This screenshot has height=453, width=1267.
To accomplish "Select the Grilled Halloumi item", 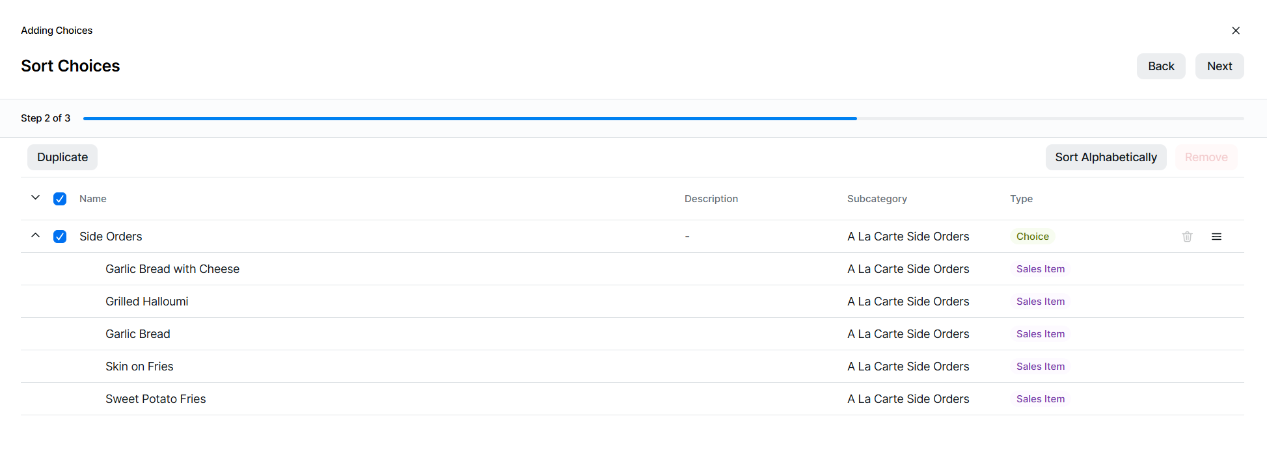I will click(x=147, y=302).
